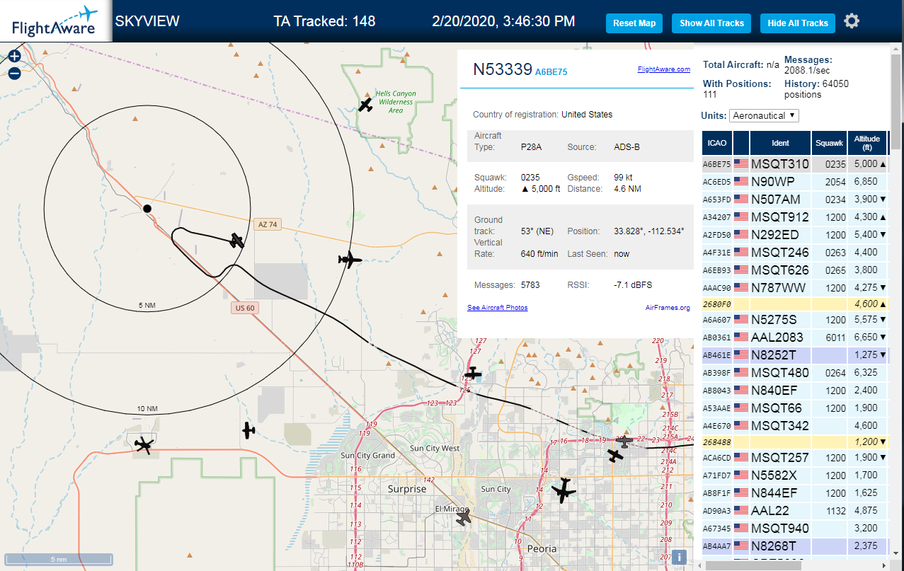This screenshot has width=904, height=571.
Task: Select the MSQT480 row
Action: click(x=795, y=373)
